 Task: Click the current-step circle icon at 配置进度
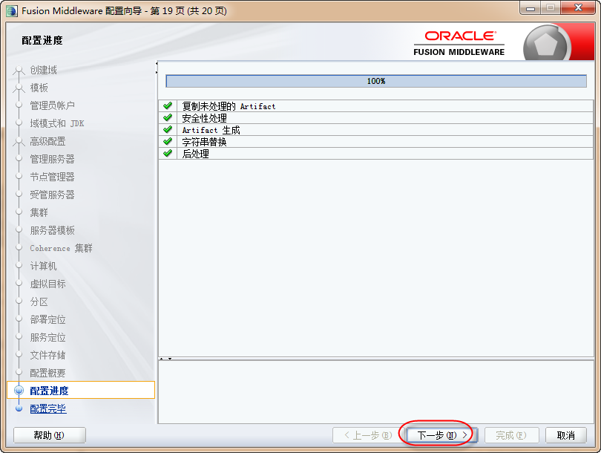pyautogui.click(x=19, y=391)
